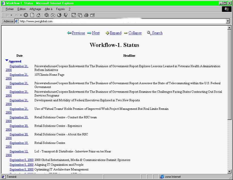Open date link for Aligning IT Organization and People
The height and width of the screenshot is (180, 233).
coord(22,165)
